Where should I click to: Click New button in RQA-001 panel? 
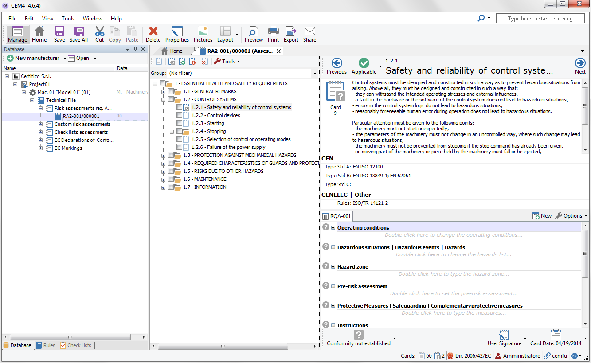tap(542, 216)
